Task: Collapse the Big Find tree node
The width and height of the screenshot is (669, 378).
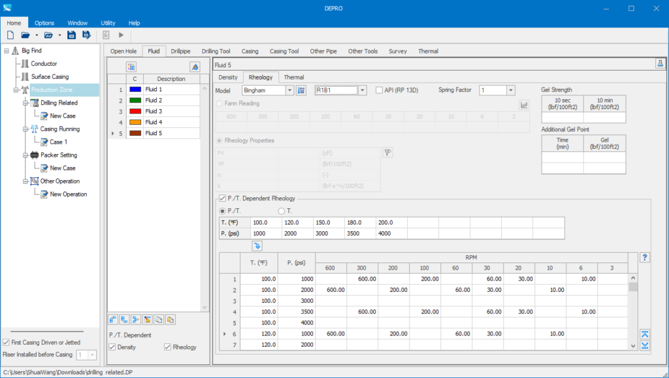Action: (6, 51)
